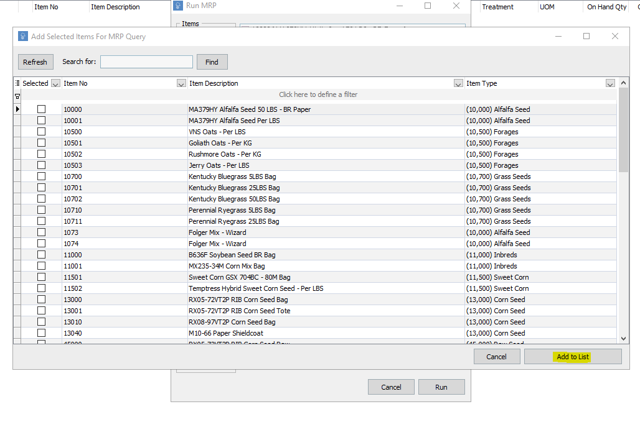Open the Item Description column filter dropdown

tap(458, 83)
